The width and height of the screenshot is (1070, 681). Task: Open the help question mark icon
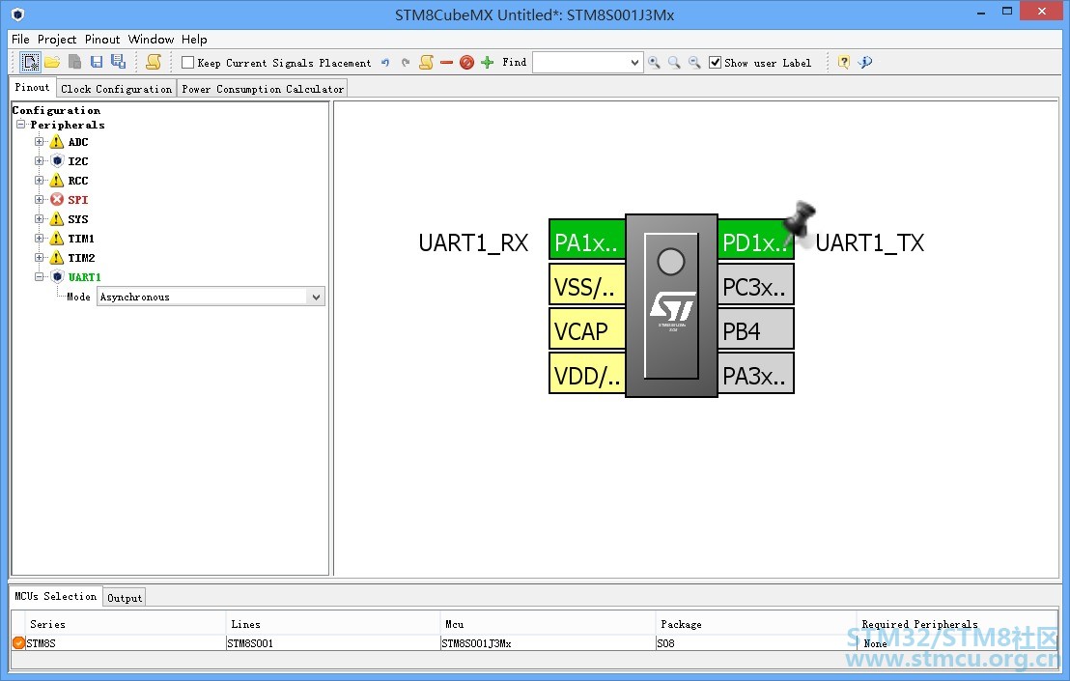(844, 63)
